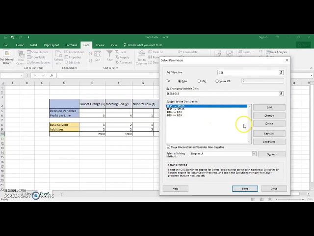Expand the Customize Quick Access Toolbar arrow
Viewport: 314px width, 236px height.
pos(28,37)
